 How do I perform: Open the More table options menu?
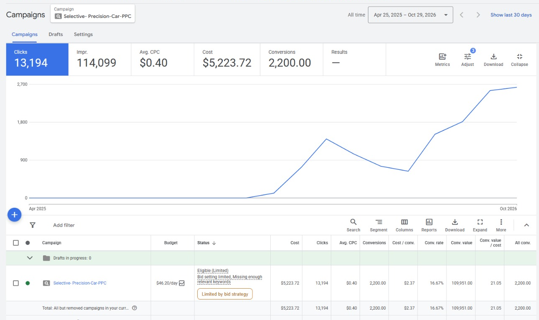[501, 225]
